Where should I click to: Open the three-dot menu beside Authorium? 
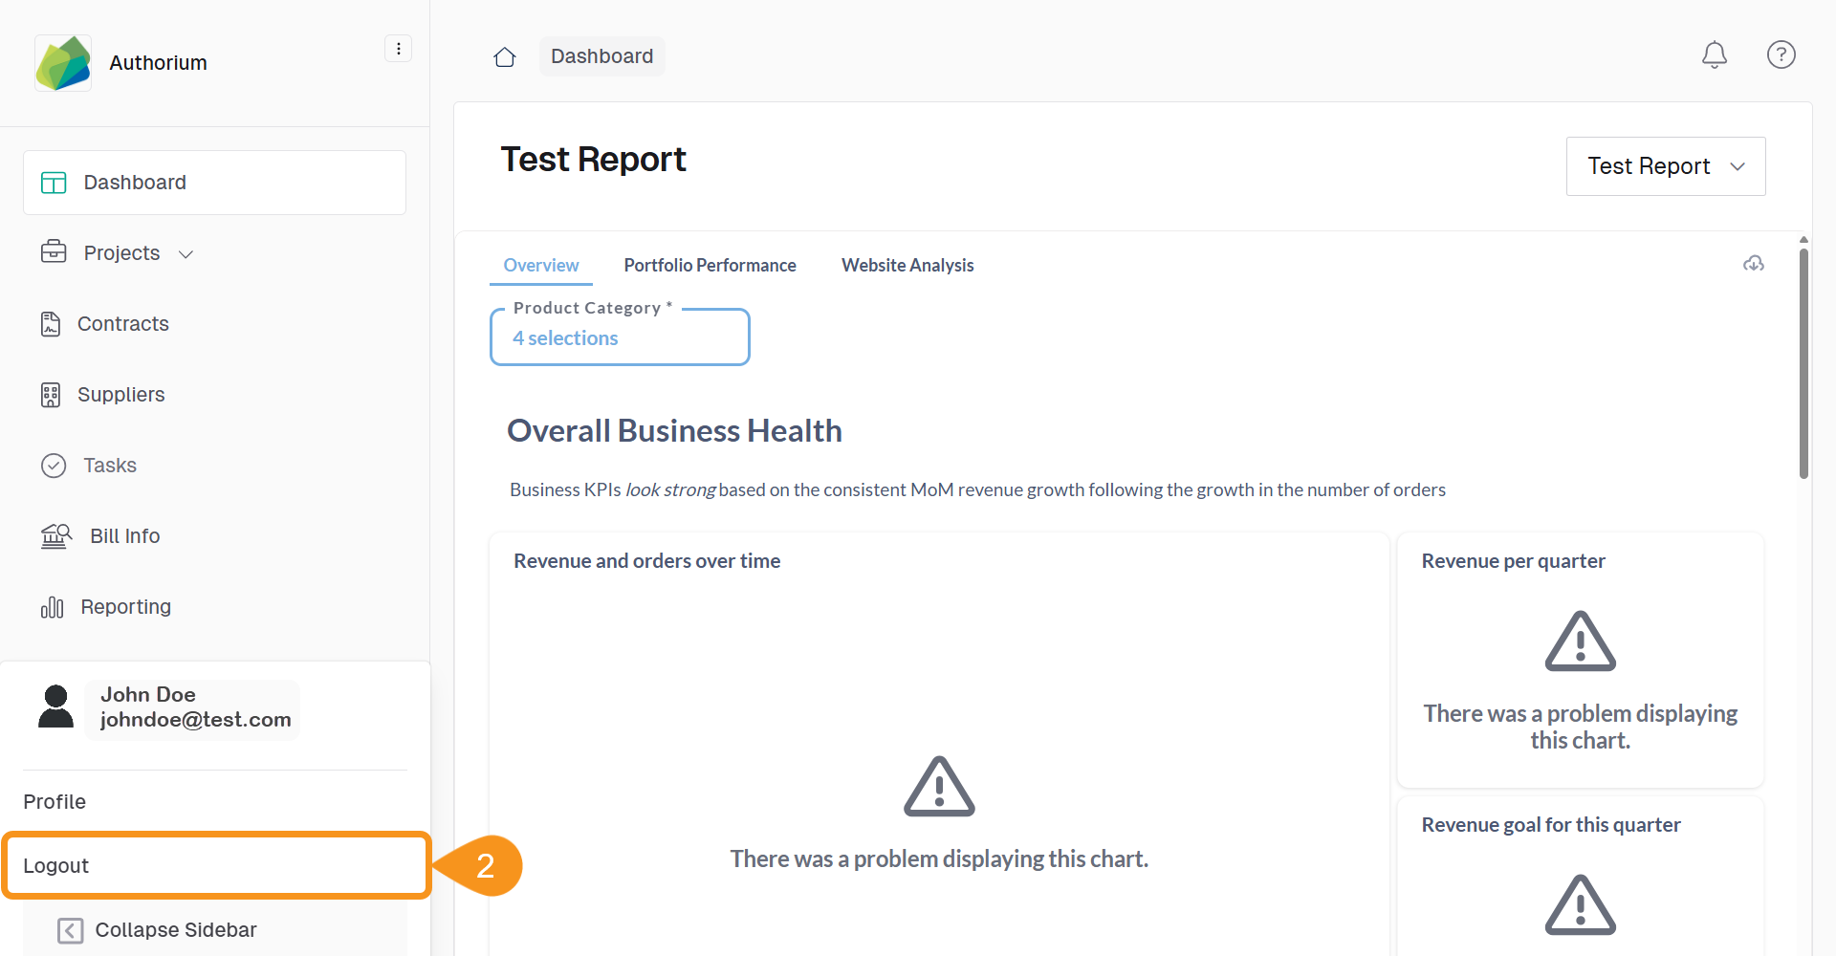[x=398, y=49]
